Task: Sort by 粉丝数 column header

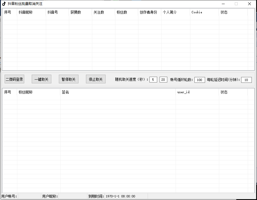Action: [x=127, y=12]
